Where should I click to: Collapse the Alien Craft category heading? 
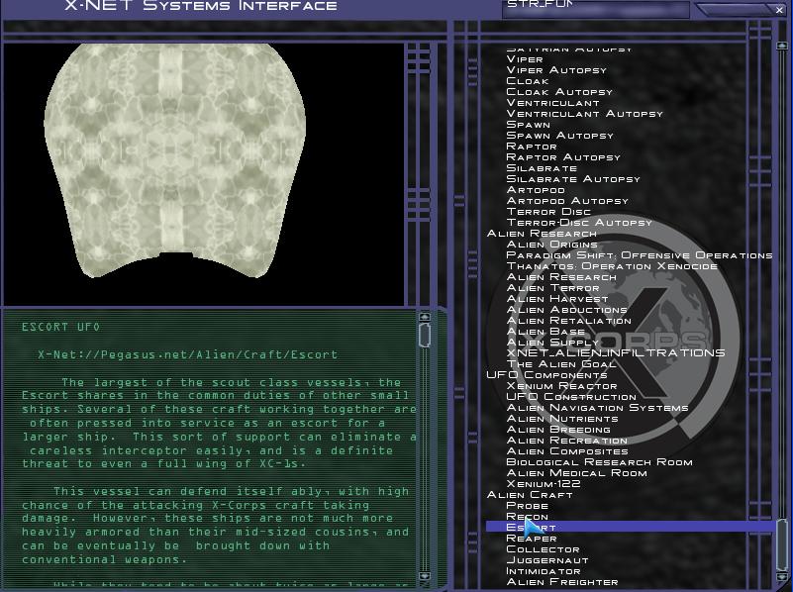click(x=530, y=495)
